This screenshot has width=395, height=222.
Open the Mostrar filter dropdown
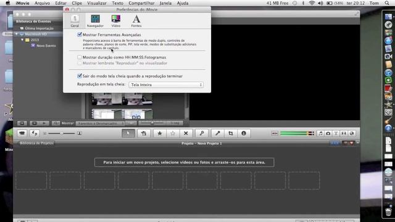coord(100,123)
